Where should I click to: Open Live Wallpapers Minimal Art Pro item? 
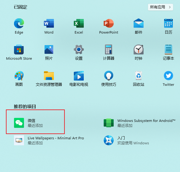(x=49, y=140)
